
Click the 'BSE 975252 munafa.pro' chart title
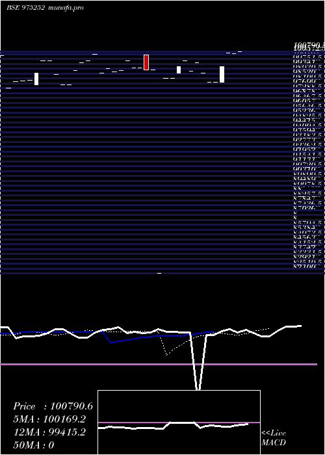point(45,8)
